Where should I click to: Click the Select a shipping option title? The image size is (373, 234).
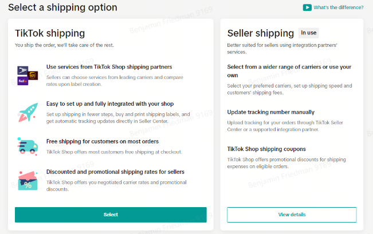coord(62,7)
